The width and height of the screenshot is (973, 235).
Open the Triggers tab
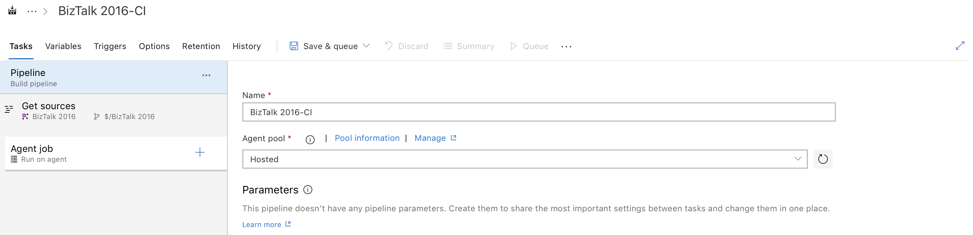[x=110, y=46]
